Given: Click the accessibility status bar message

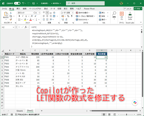Looking at the screenshot, I should point(27,114).
